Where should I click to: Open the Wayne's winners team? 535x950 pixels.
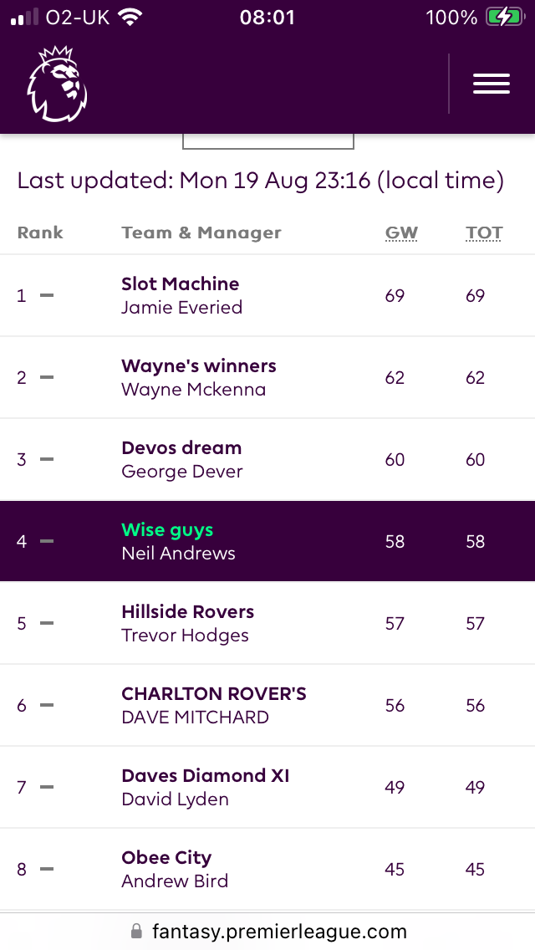tap(199, 365)
